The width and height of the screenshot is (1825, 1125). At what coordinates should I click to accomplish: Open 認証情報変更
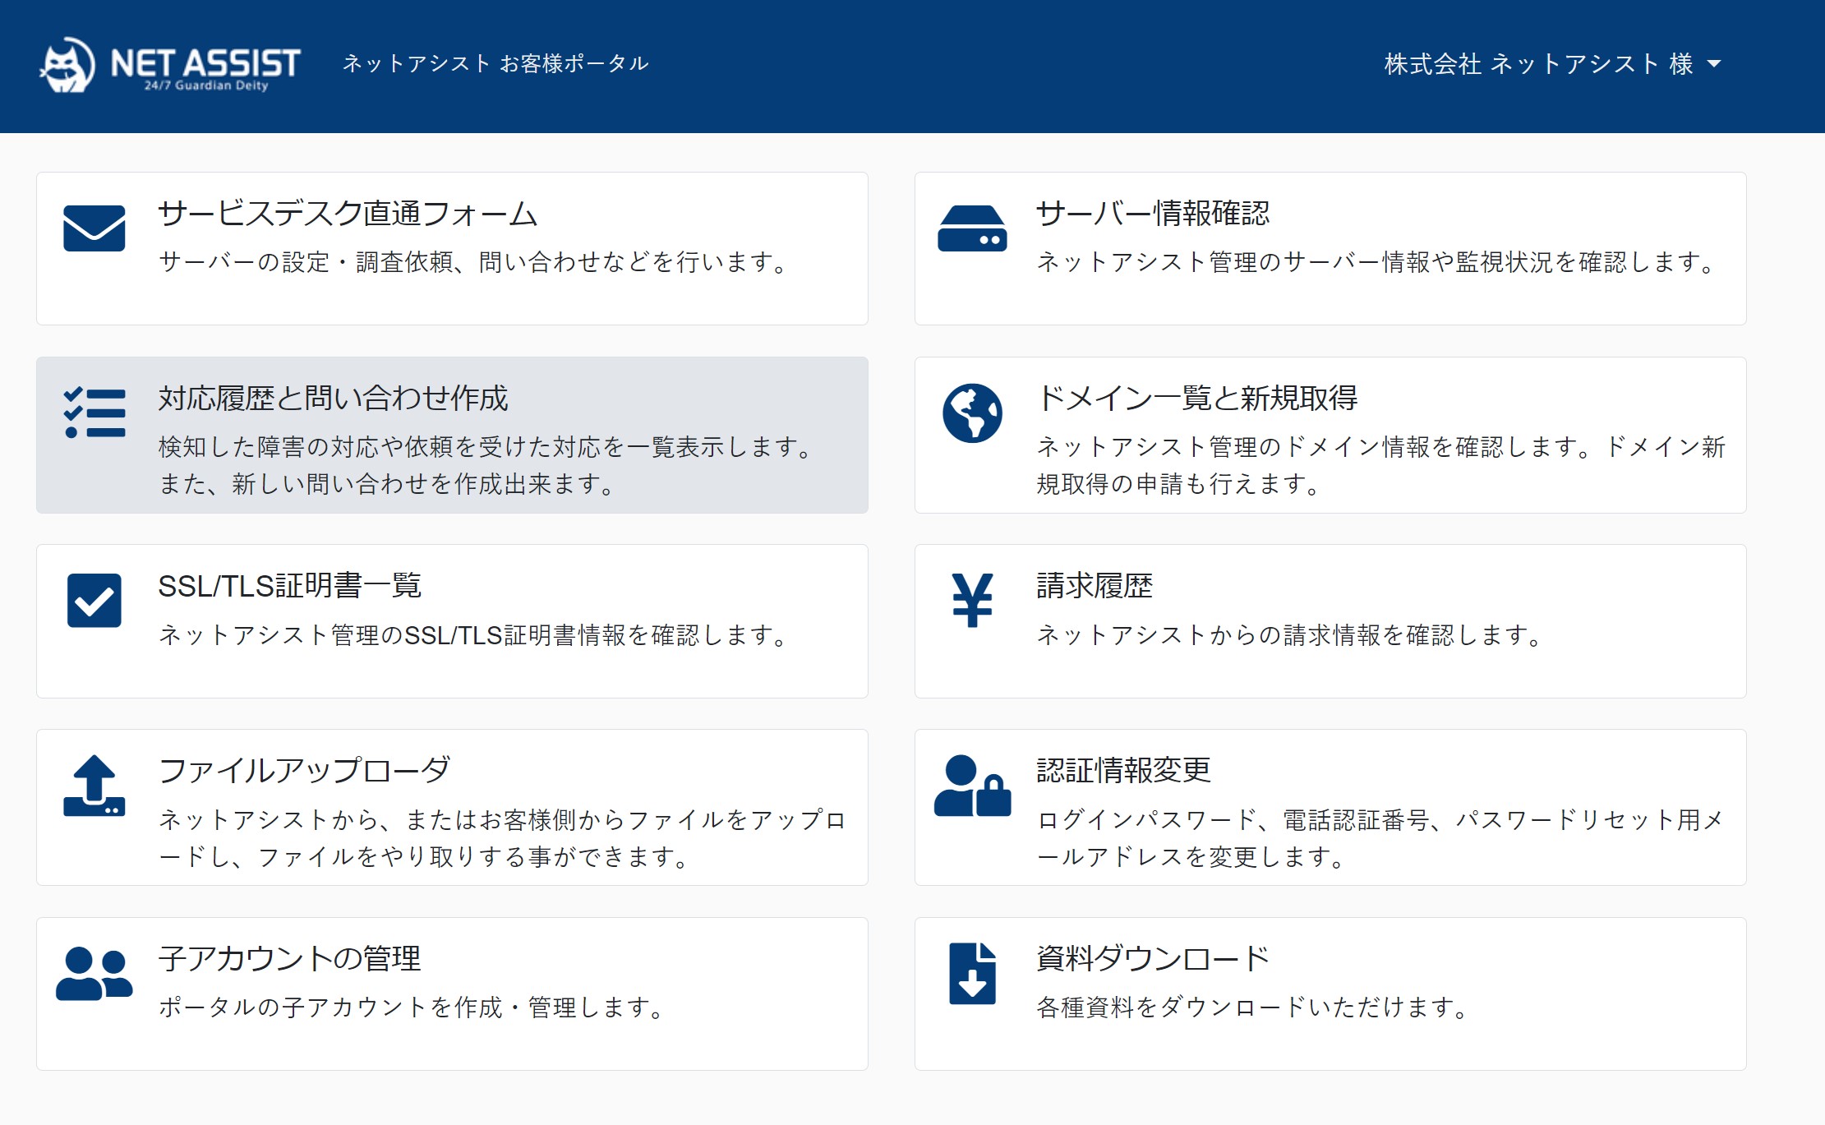tap(1330, 807)
